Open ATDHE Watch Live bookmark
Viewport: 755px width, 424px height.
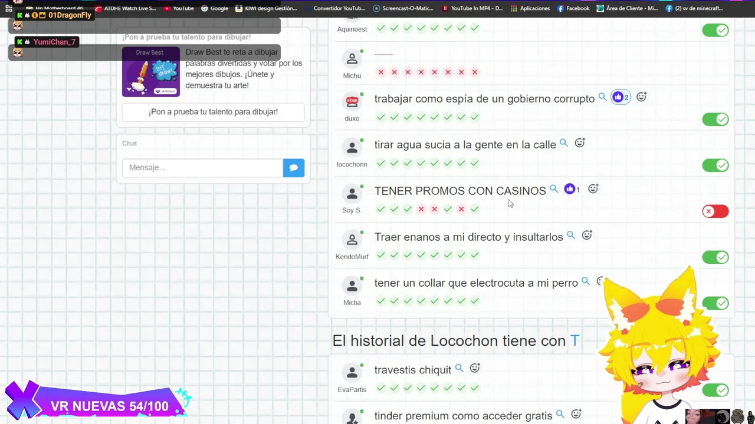pos(126,8)
